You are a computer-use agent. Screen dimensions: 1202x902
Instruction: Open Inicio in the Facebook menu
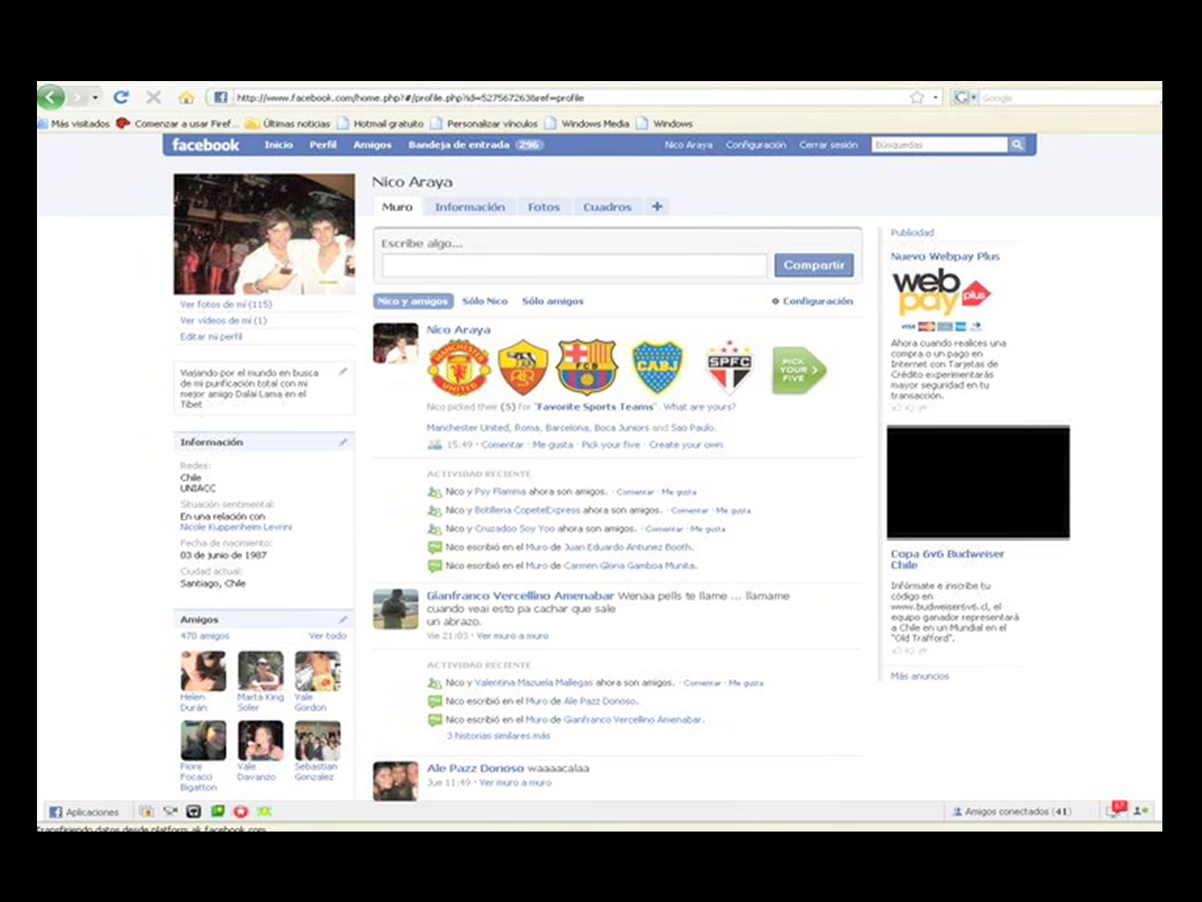pos(278,144)
